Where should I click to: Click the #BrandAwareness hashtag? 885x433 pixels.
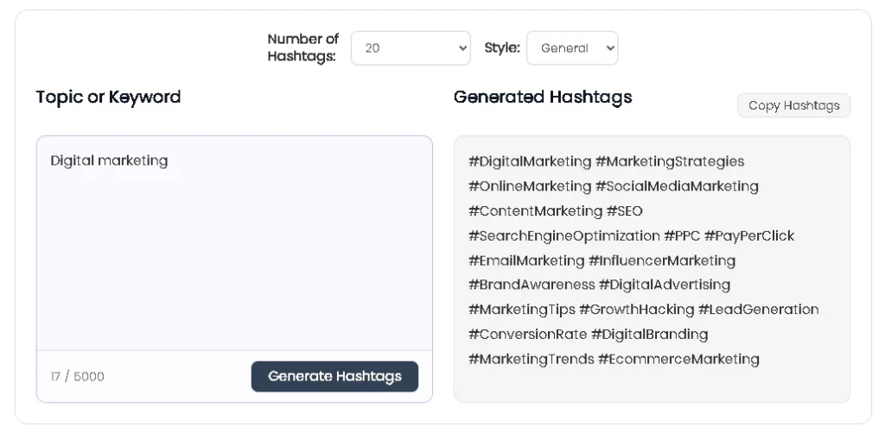pyautogui.click(x=532, y=284)
